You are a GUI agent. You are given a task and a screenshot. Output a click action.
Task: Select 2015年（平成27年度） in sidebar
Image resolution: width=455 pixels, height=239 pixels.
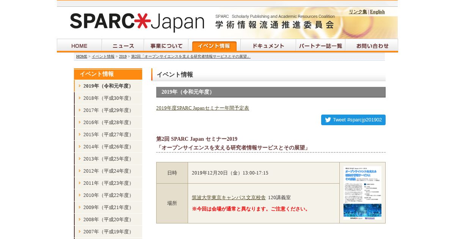click(108, 135)
